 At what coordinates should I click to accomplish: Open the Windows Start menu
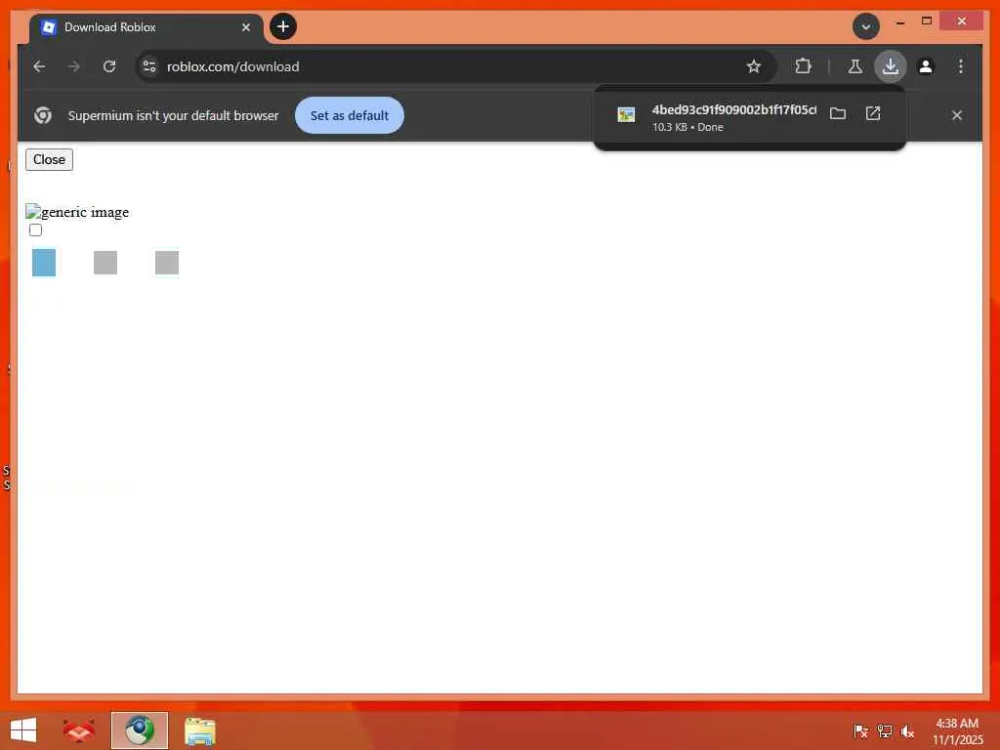tap(23, 730)
